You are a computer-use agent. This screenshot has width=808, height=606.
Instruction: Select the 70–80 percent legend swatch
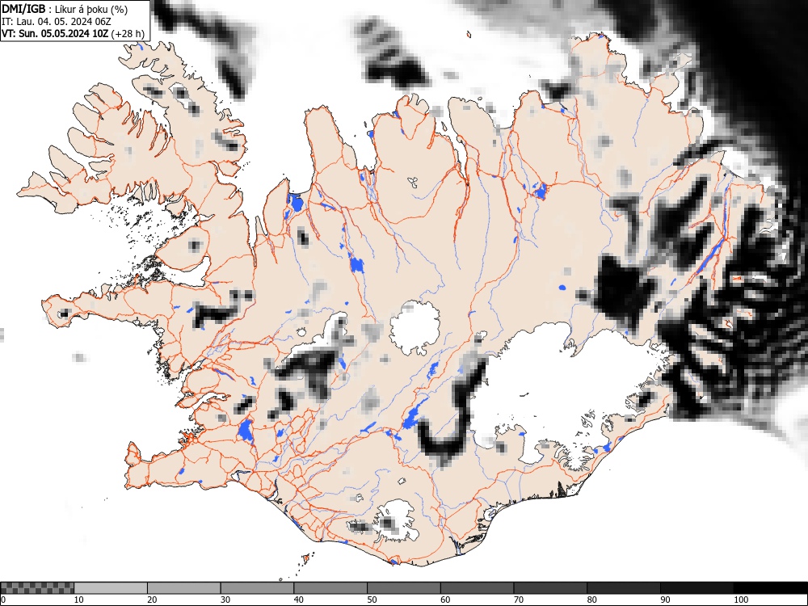click(550, 588)
